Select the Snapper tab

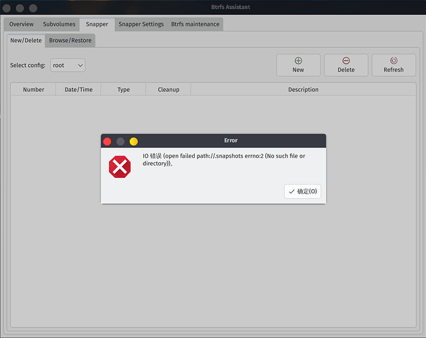(97, 24)
